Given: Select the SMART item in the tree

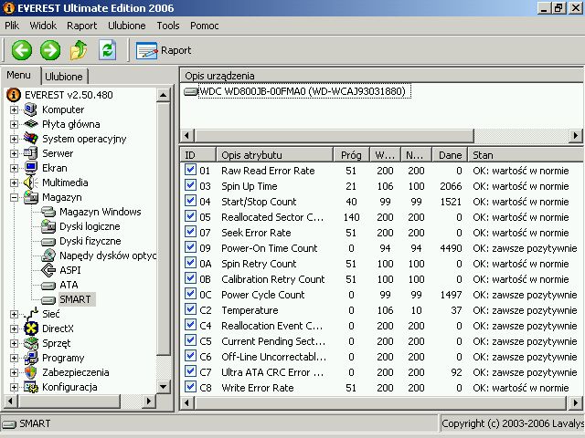Looking at the screenshot, I should point(75,299).
